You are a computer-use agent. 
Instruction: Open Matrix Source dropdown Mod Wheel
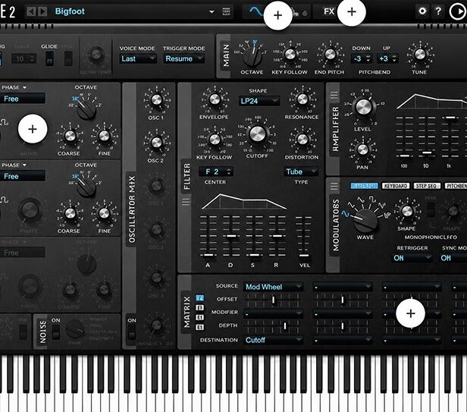273,287
